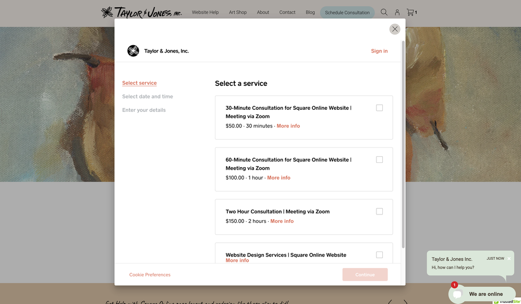The height and width of the screenshot is (304, 521).
Task: Open the chat bubble icon
Action: pyautogui.click(x=457, y=294)
